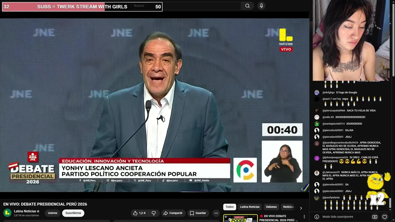Click @pierozapata8966 chat message SACA TU HOJA DE VIDA
395x222 pixels.
[361, 110]
